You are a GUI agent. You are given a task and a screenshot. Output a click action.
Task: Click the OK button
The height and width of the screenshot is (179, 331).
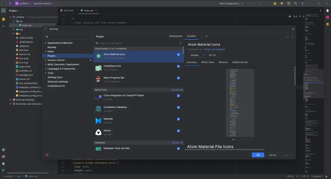(x=258, y=155)
